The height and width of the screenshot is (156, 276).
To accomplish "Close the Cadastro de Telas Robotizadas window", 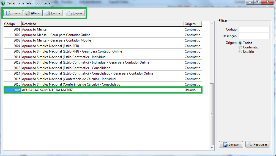I will pyautogui.click(x=267, y=2).
